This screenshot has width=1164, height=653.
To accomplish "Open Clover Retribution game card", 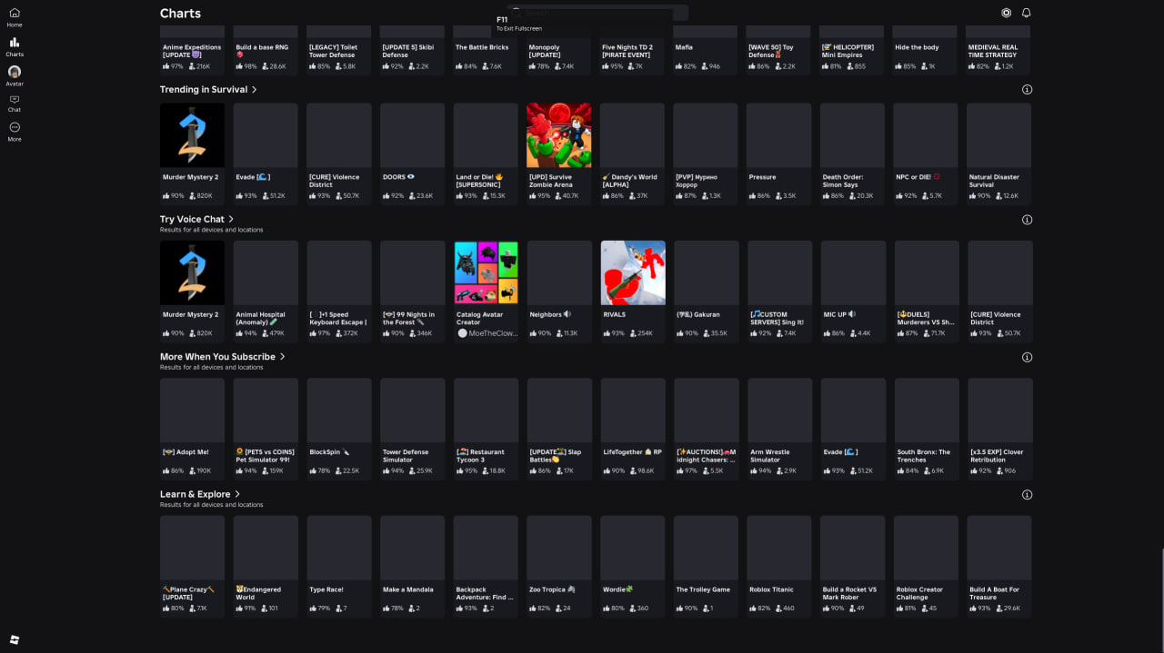I will 999,429.
